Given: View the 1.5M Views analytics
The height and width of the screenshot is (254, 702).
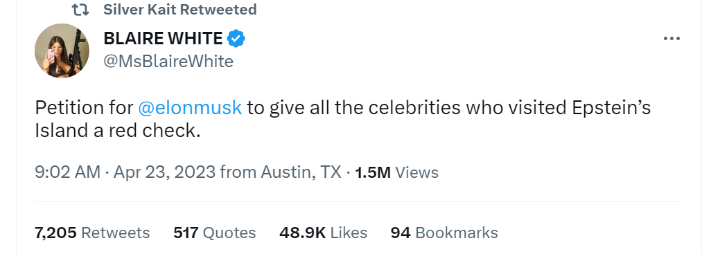Looking at the screenshot, I should pyautogui.click(x=396, y=172).
